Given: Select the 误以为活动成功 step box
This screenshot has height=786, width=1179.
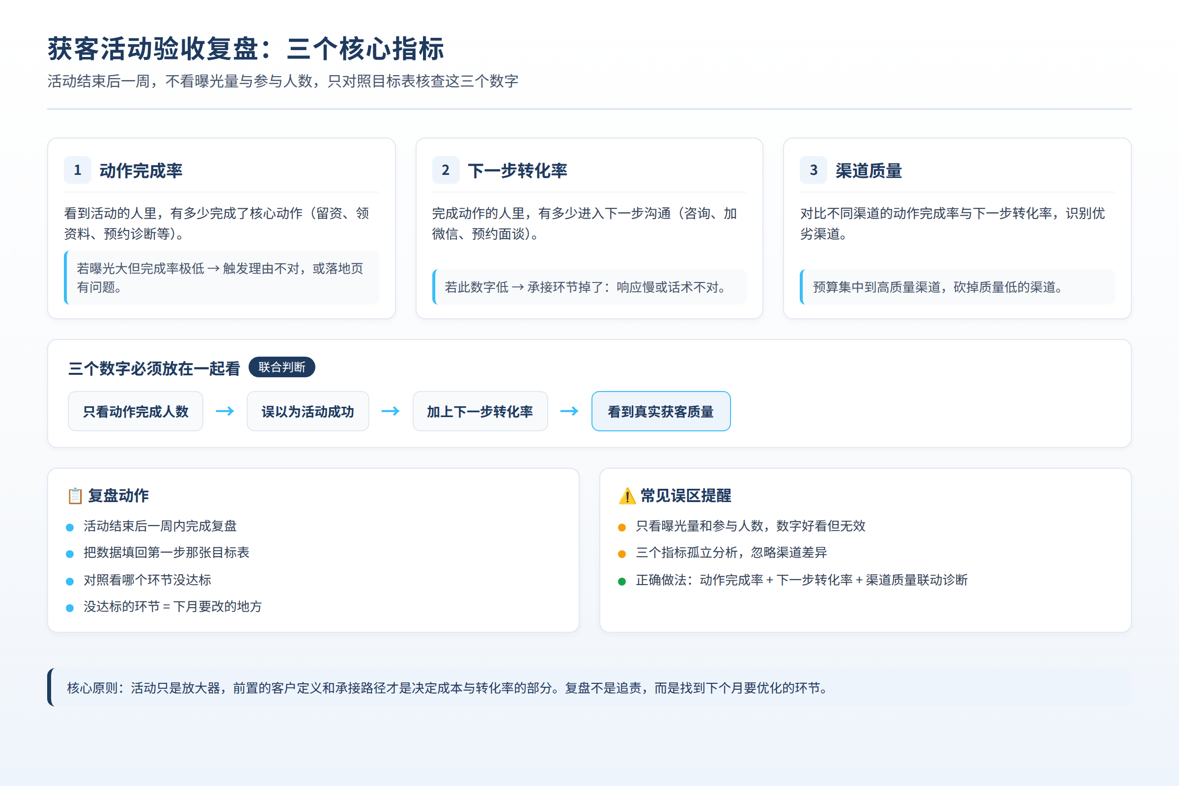Looking at the screenshot, I should 308,411.
